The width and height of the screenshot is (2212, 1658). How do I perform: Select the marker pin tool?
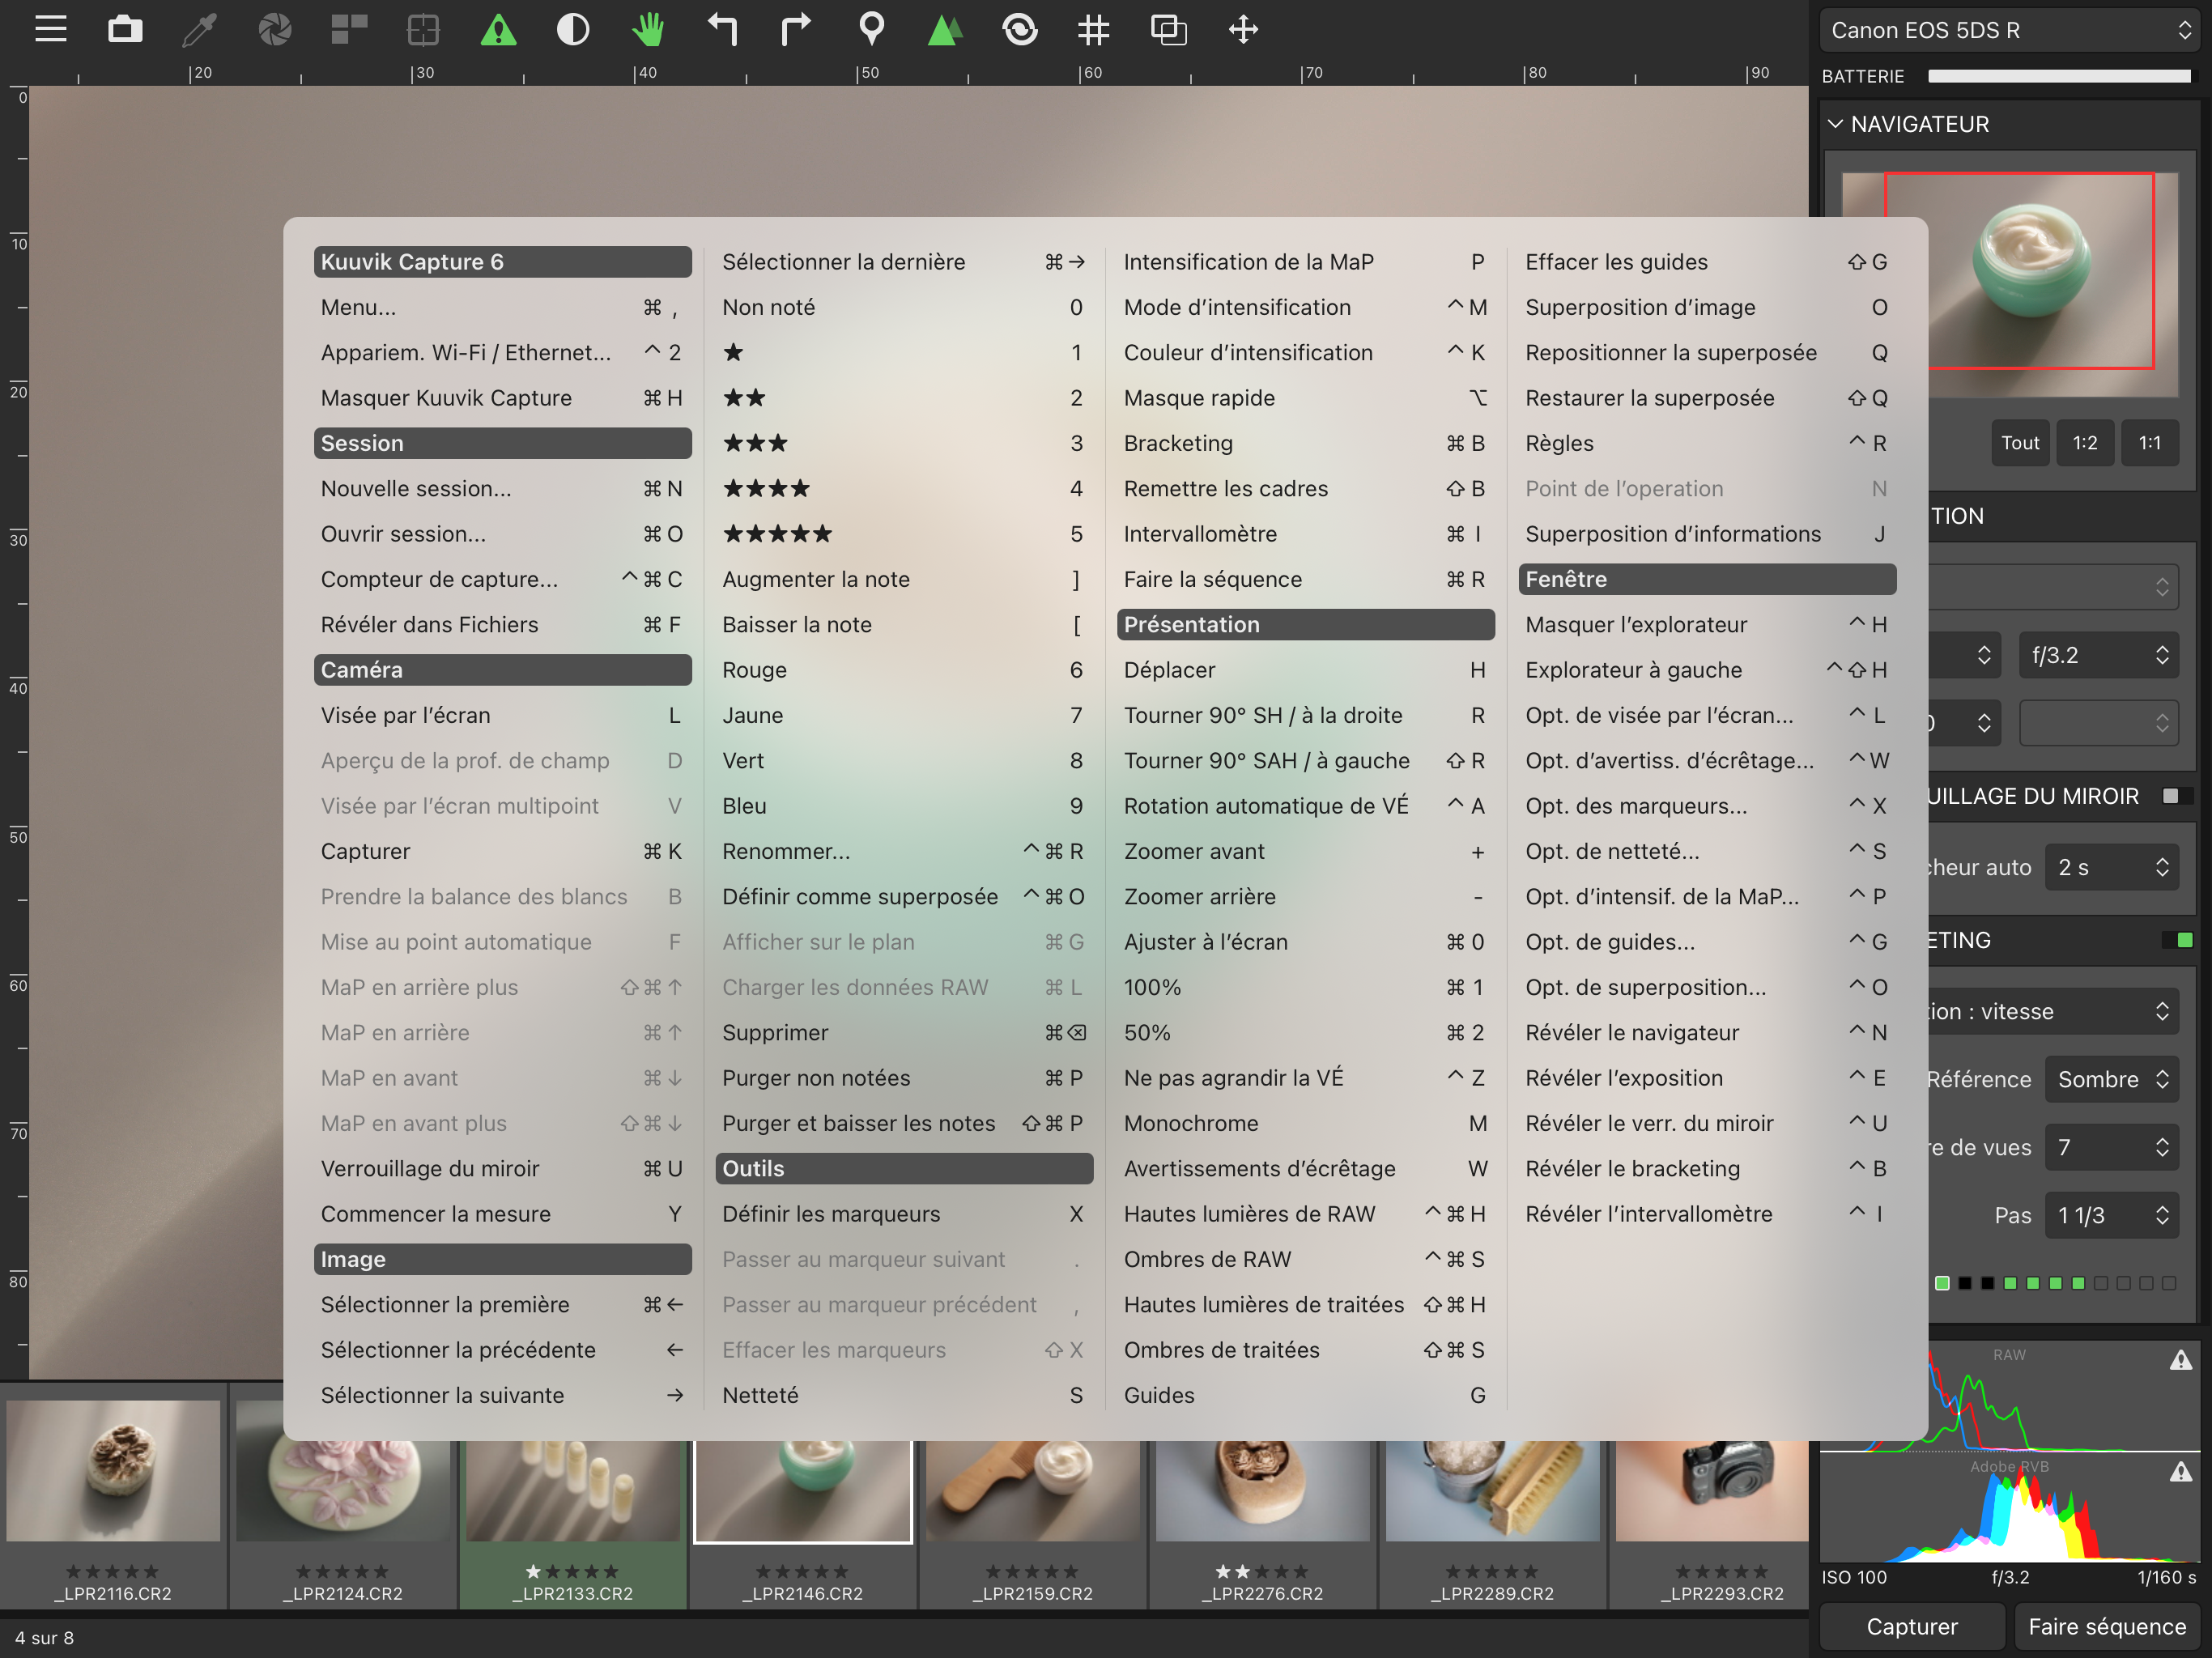[871, 29]
